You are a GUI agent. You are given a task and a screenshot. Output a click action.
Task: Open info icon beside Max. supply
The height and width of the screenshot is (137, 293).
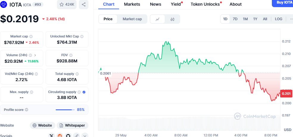[x=32, y=92]
